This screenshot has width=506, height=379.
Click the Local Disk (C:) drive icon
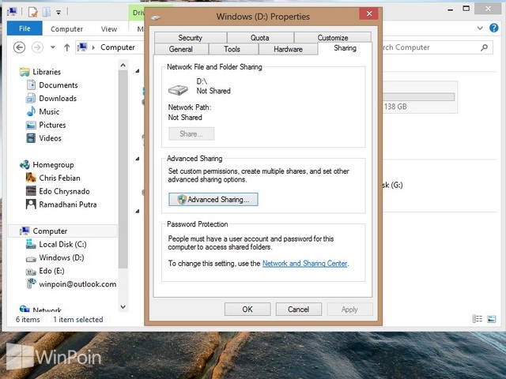tap(31, 244)
